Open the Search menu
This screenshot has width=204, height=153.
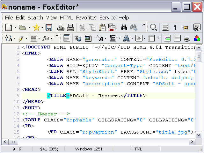click(x=35, y=18)
